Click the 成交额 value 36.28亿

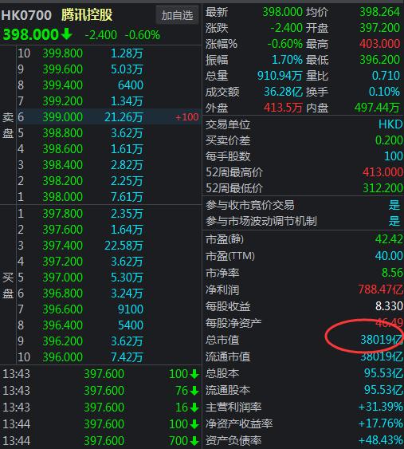click(x=283, y=92)
